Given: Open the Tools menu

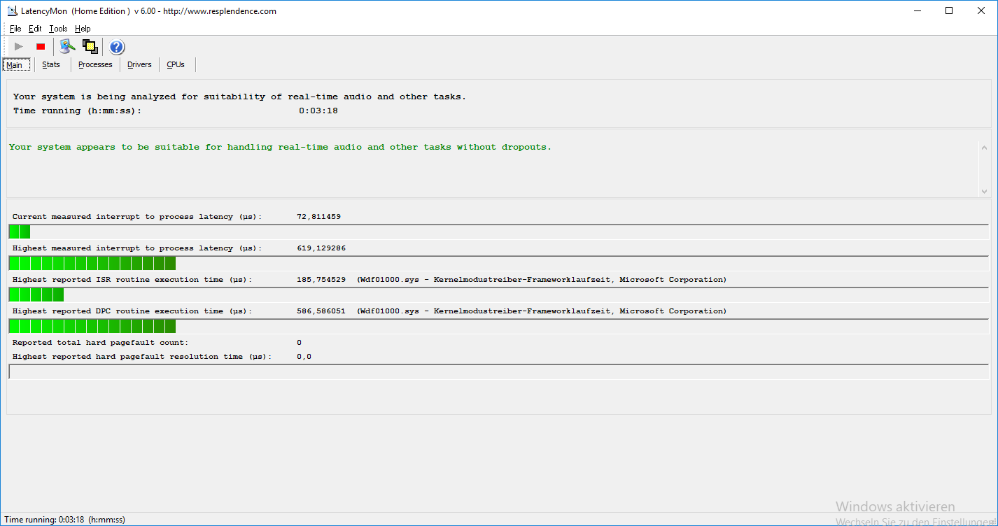Looking at the screenshot, I should point(58,29).
